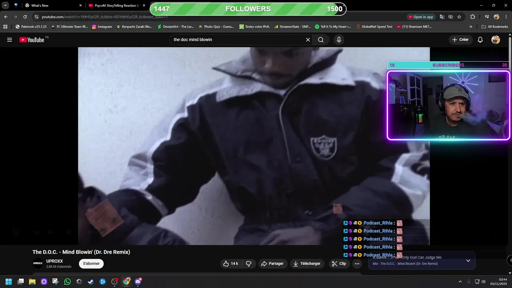The height and width of the screenshot is (288, 512).
Task: Open Windows Start menu
Action: pos(8,282)
